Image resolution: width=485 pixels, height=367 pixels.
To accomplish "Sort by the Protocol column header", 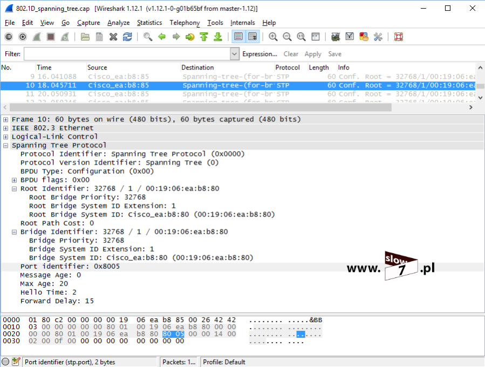I will click(291, 67).
